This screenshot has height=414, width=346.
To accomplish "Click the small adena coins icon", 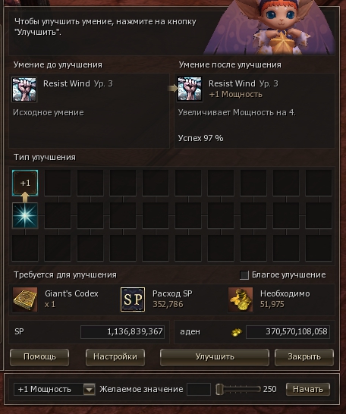I will pyautogui.click(x=237, y=332).
